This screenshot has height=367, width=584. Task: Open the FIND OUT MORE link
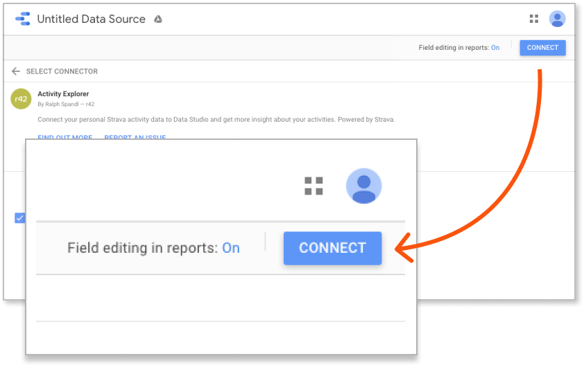pos(65,137)
